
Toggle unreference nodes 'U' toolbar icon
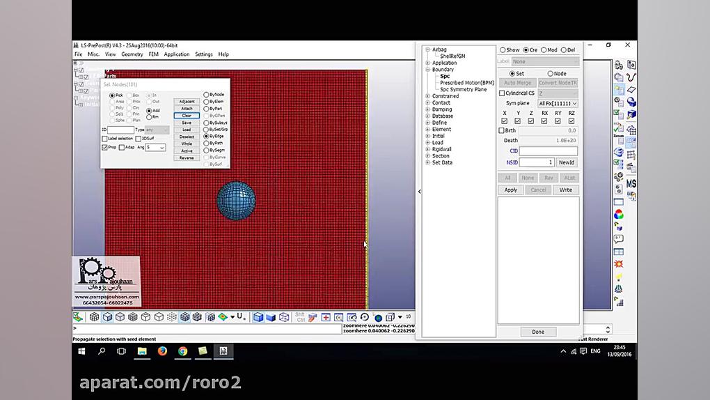click(240, 316)
